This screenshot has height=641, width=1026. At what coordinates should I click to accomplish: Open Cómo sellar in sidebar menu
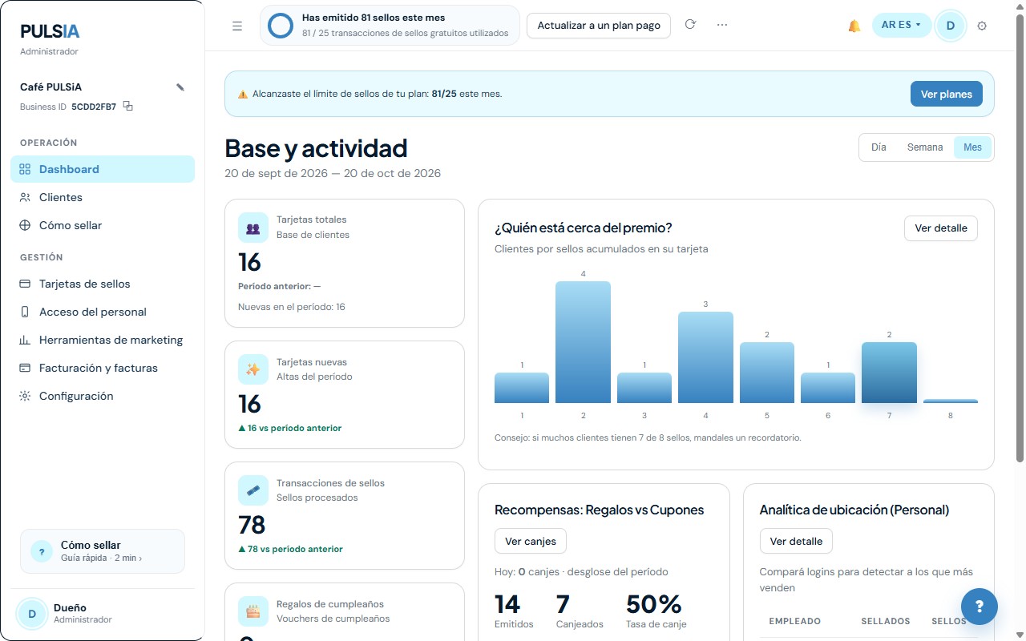point(103,225)
